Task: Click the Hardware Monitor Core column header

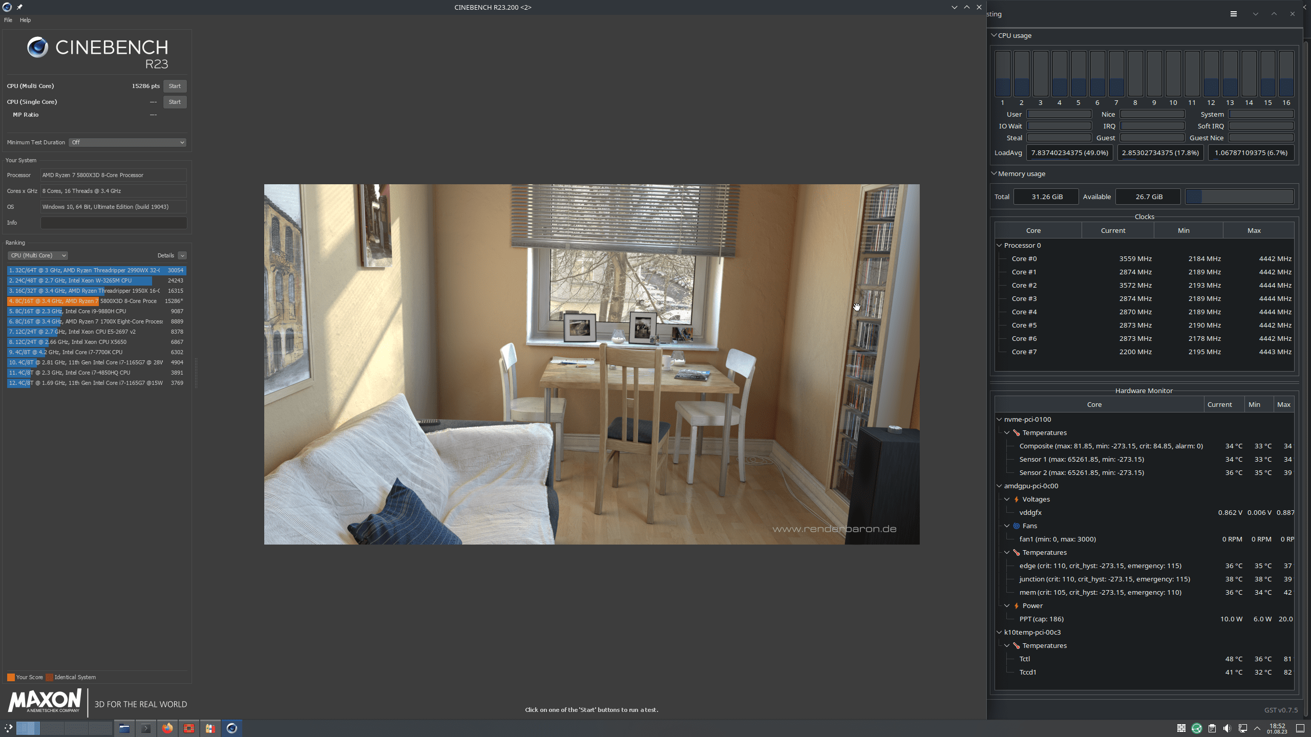Action: click(1099, 404)
